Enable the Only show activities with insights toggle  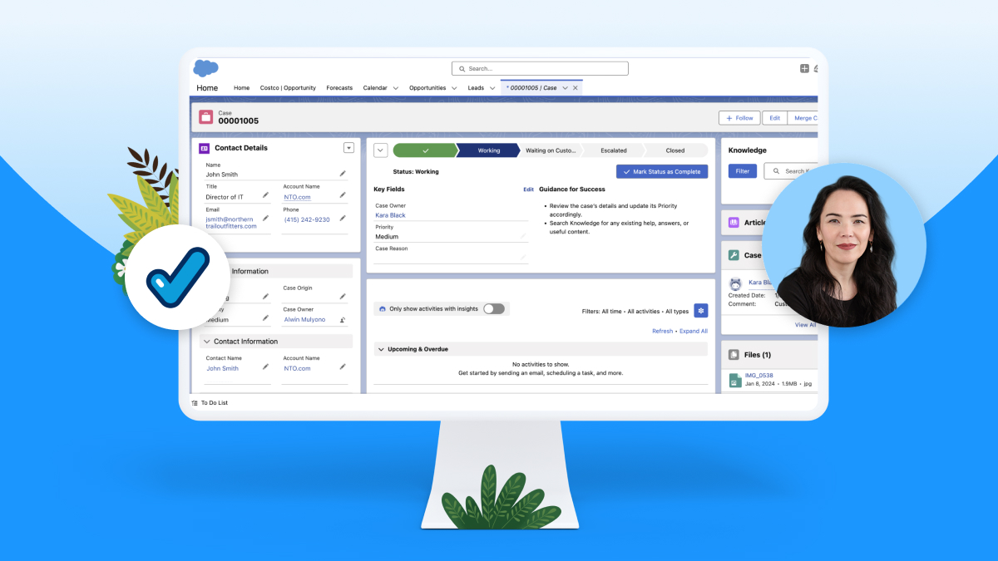click(493, 308)
